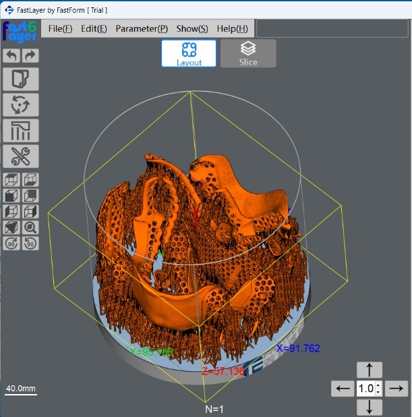Viewport: 412px width, 417px height.
Task: Open the File menu
Action: 60,28
